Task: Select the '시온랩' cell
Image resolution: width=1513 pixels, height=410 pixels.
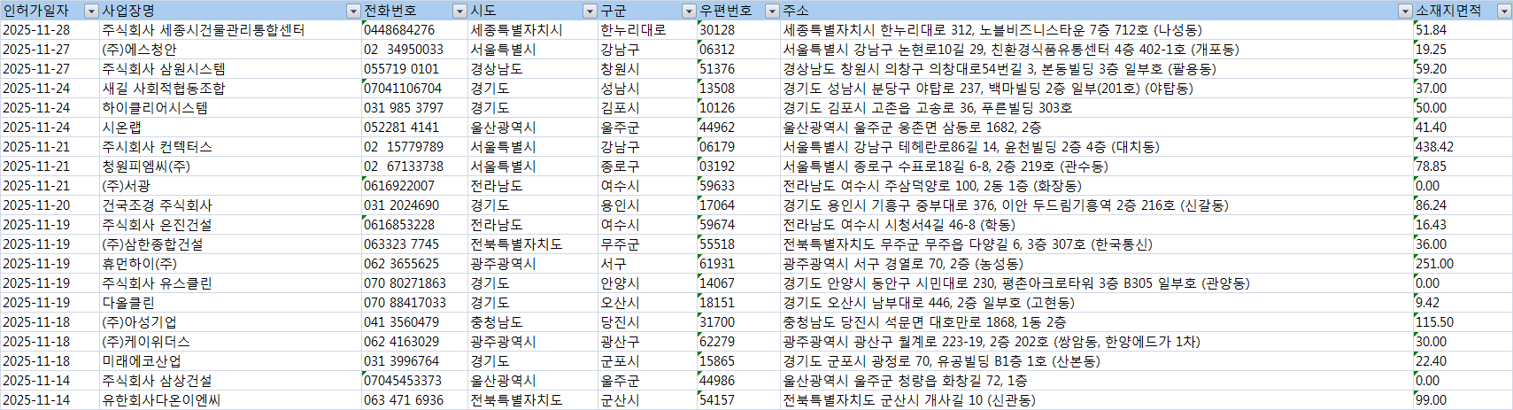Action: [230, 128]
